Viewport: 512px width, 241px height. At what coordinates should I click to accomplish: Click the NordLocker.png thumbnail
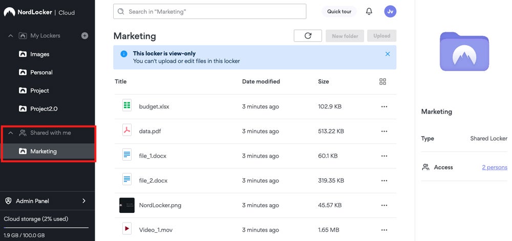click(127, 205)
